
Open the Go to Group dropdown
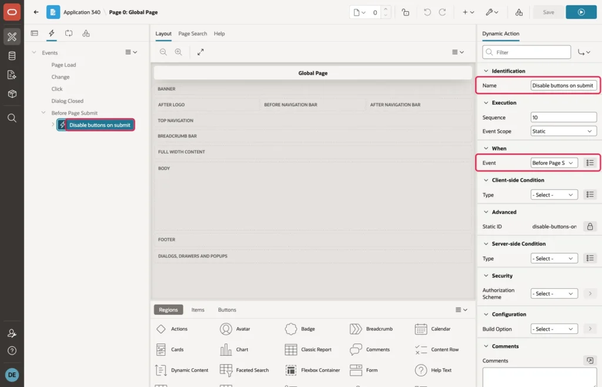click(x=584, y=52)
